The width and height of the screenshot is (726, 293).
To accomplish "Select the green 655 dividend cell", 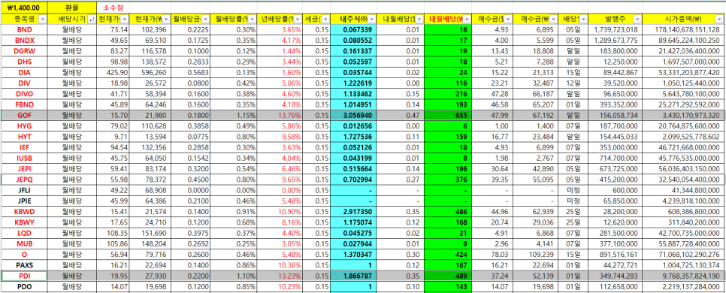I will [x=448, y=115].
